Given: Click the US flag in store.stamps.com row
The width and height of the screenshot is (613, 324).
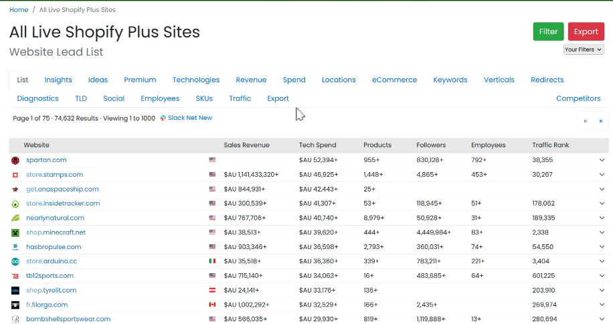Looking at the screenshot, I should click(x=212, y=174).
